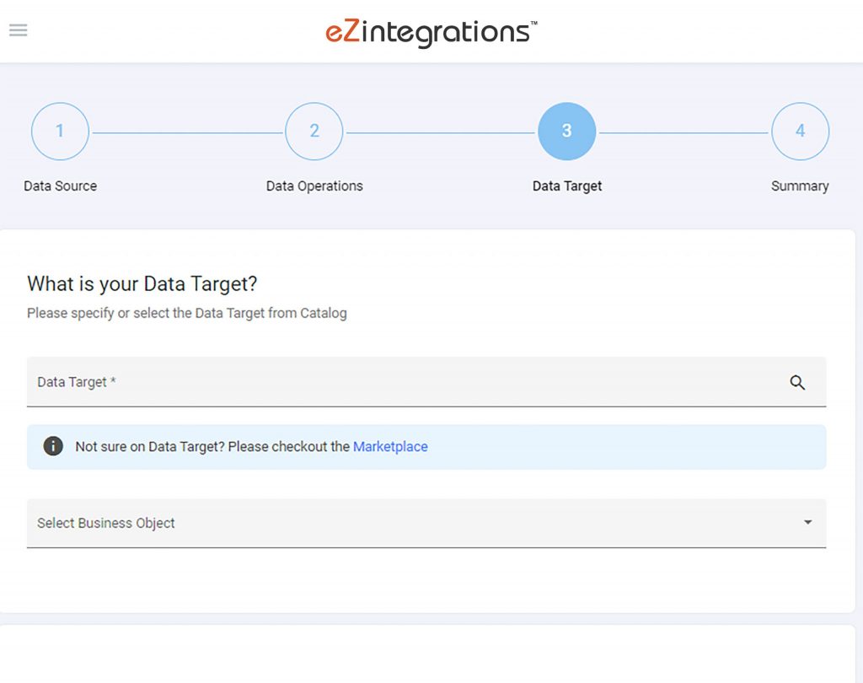This screenshot has height=683, width=863.
Task: Click the info icon in the banner
Action: tap(53, 446)
